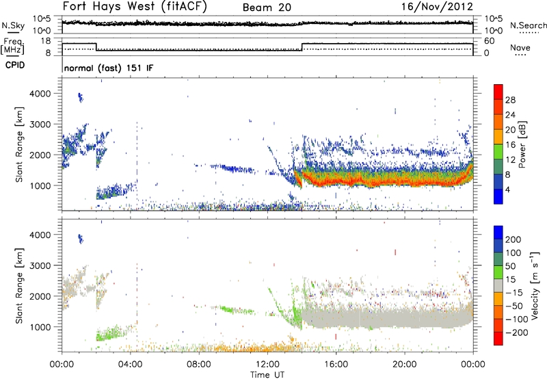547x379 pixels.
Task: Click the date "16/Nov/2012"
Action: coord(438,7)
